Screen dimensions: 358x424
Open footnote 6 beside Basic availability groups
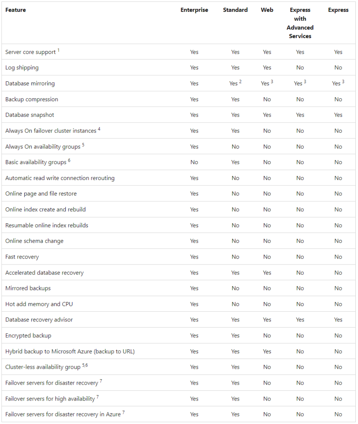pos(69,160)
